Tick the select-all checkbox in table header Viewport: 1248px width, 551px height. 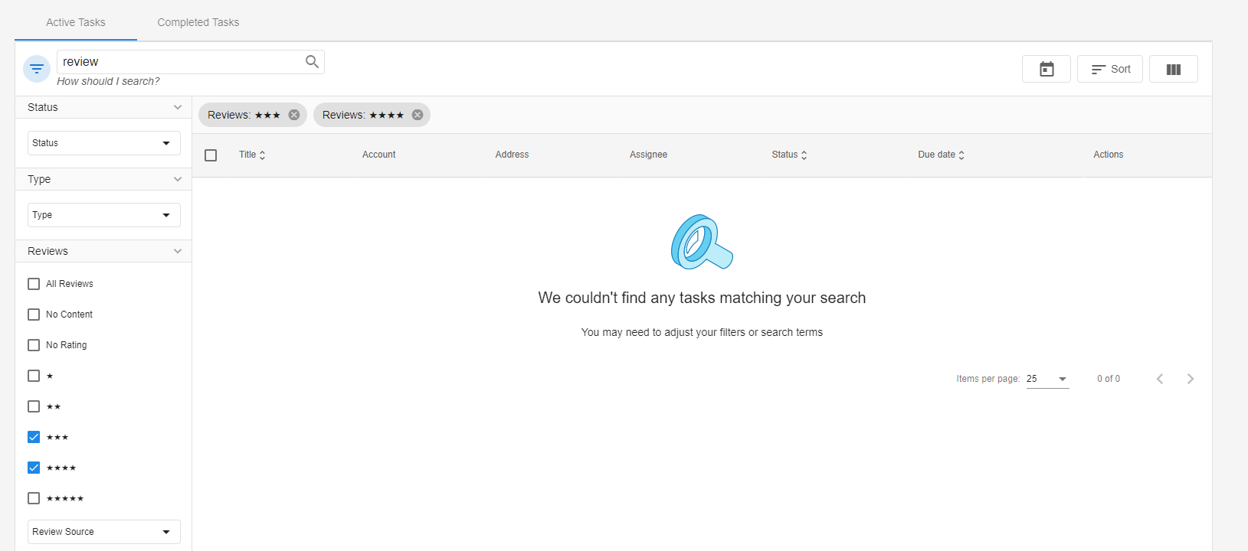pyautogui.click(x=211, y=155)
